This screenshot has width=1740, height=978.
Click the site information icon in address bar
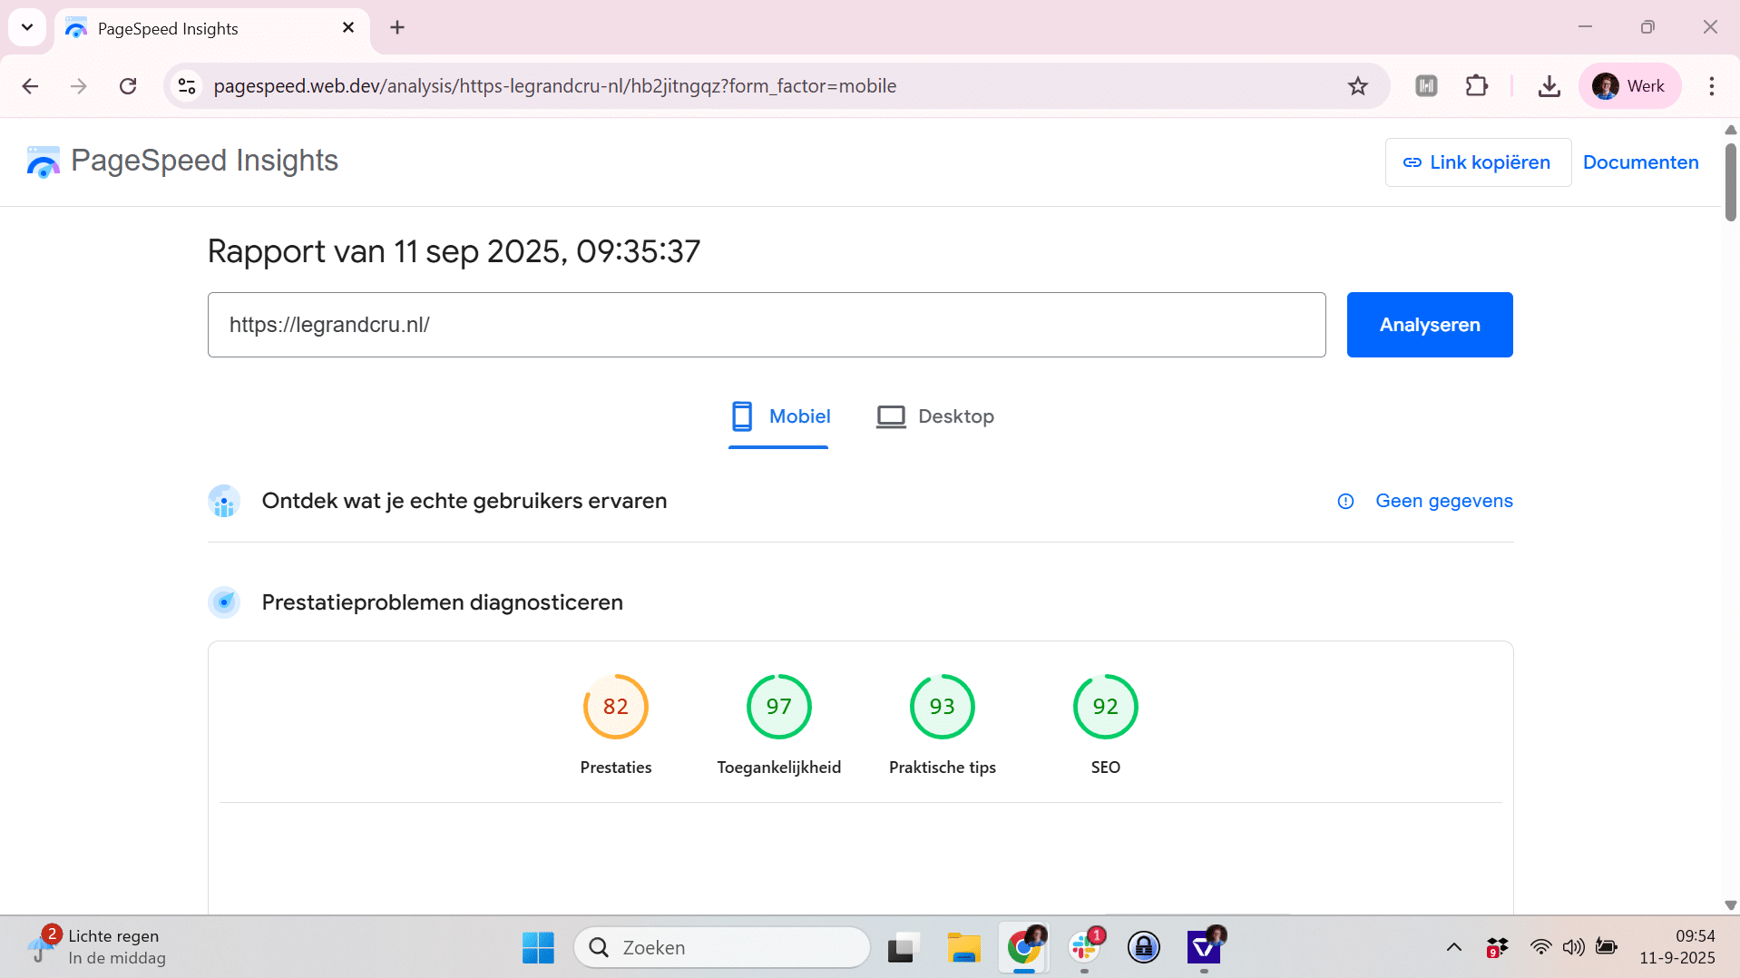coord(187,86)
